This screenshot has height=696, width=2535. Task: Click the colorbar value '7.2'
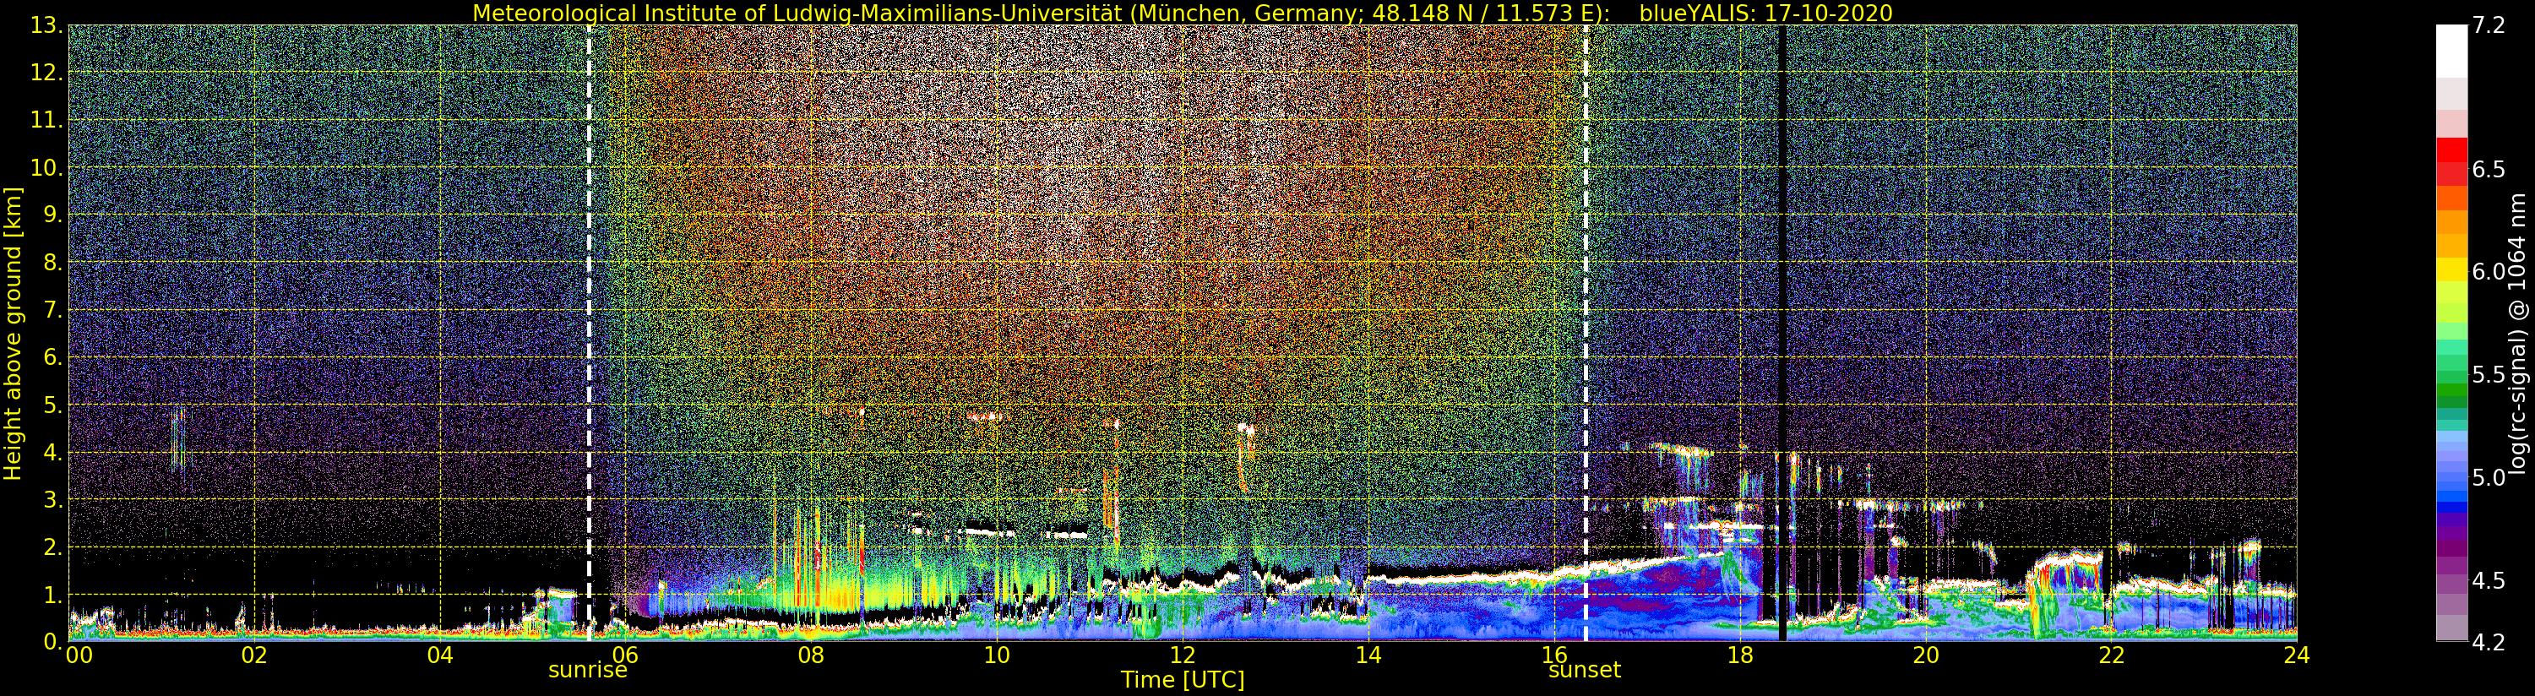pos(2489,25)
